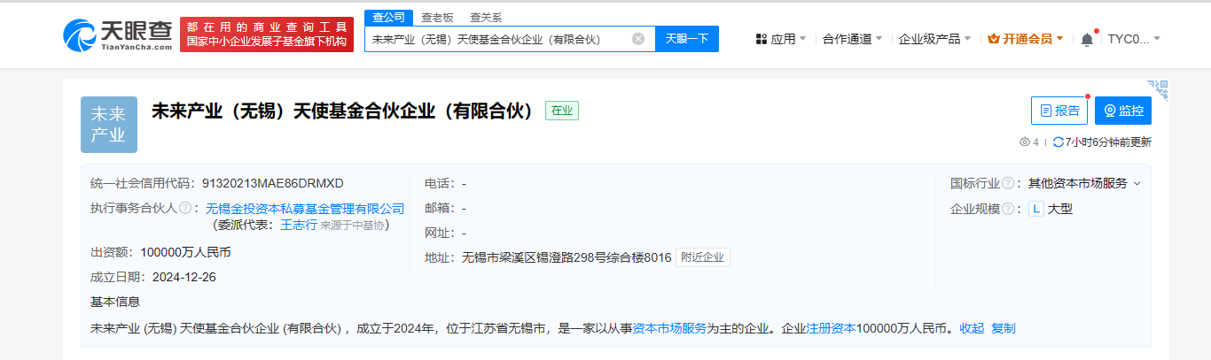Click the 监控 button
Viewport: 1211px width, 360px height.
[x=1122, y=111]
